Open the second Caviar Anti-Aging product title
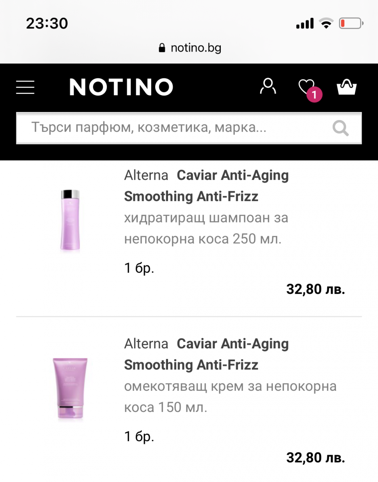This screenshot has height=482, width=378. click(206, 354)
